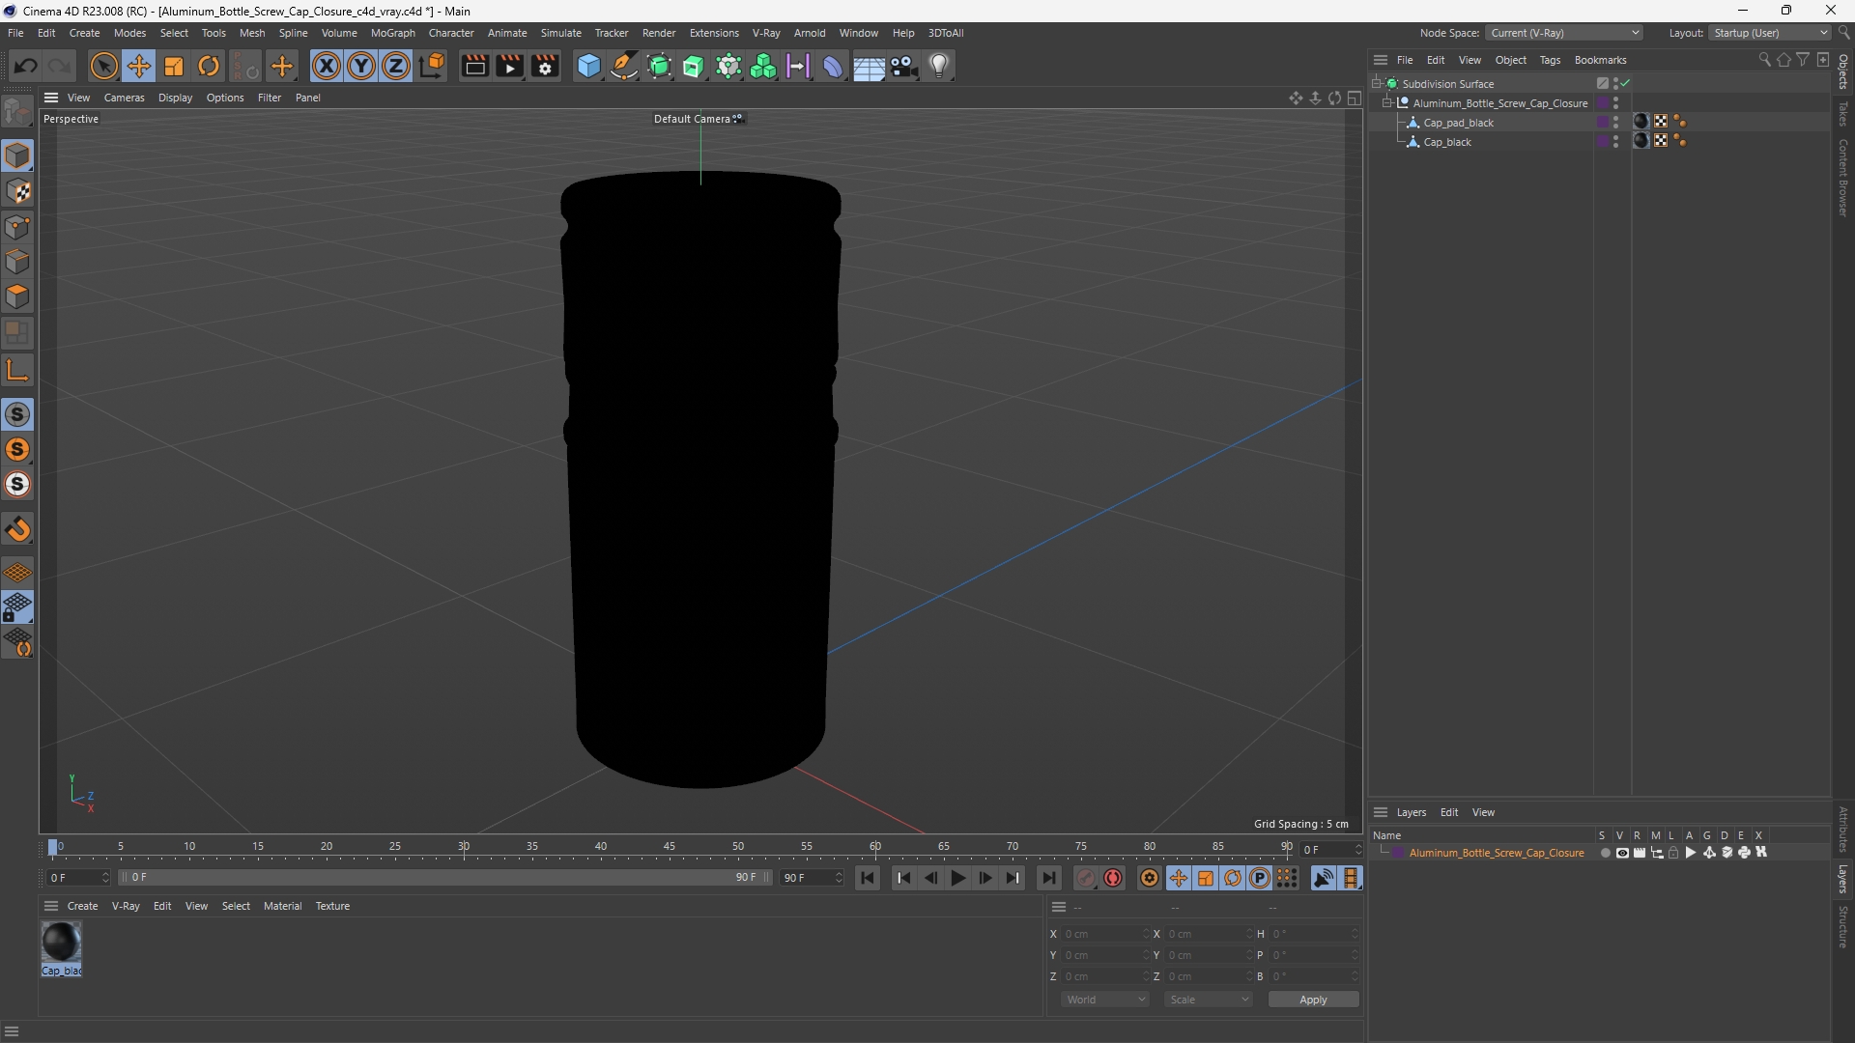Select Texture mode checkerboard icon

(x=17, y=191)
